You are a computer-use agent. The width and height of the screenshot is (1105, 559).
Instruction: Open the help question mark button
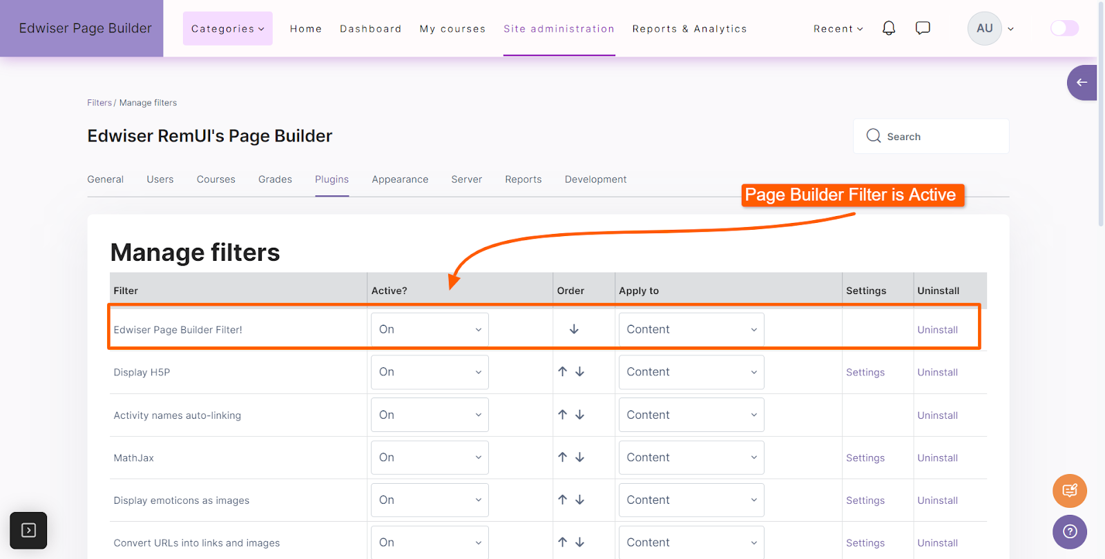(1070, 531)
